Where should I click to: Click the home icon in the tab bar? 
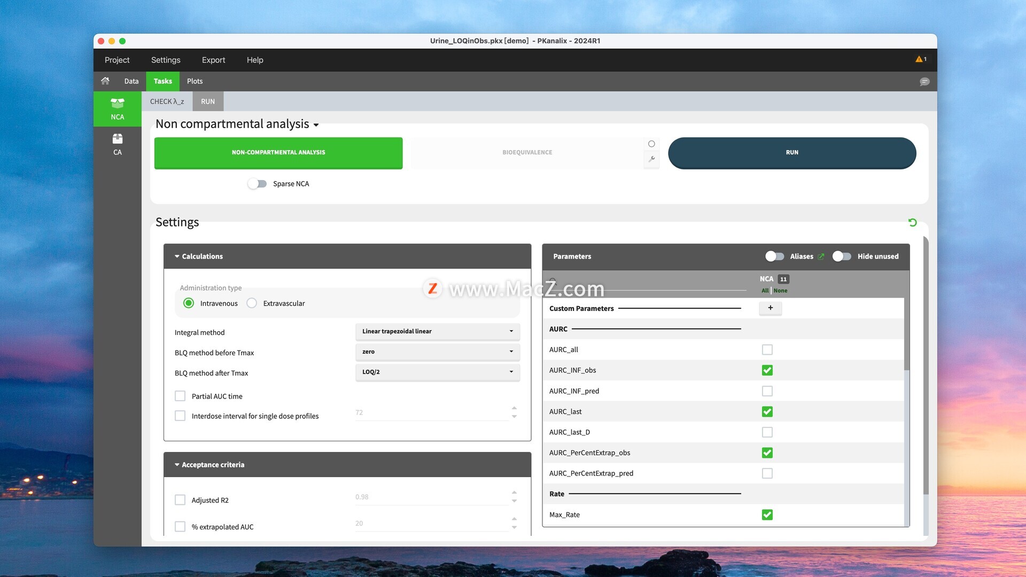point(105,81)
